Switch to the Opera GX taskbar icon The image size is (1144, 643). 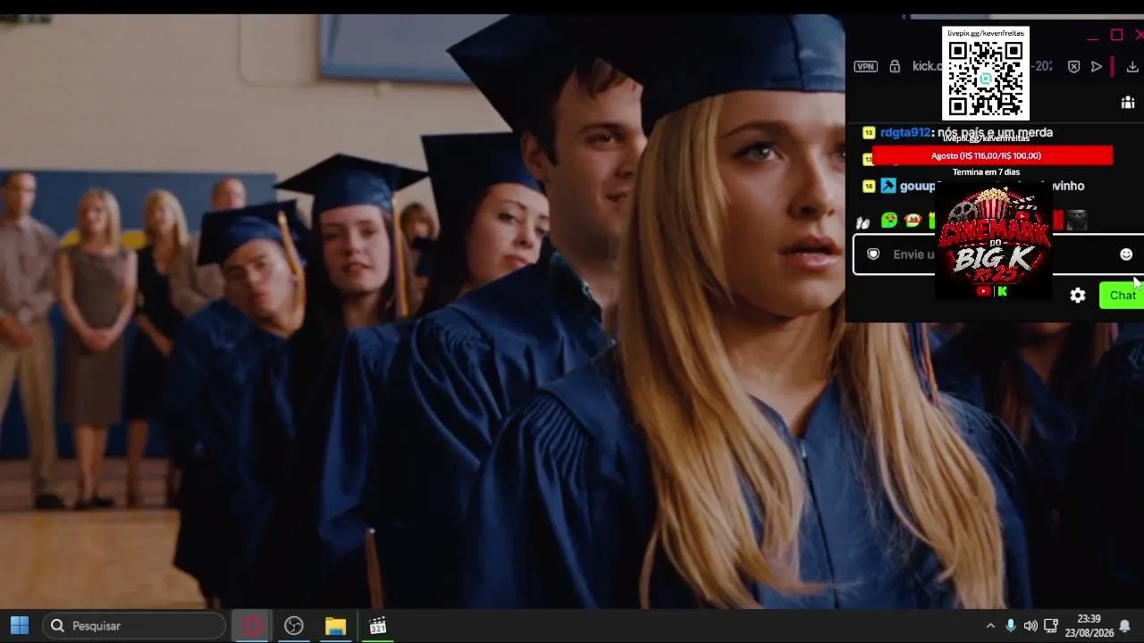(252, 626)
